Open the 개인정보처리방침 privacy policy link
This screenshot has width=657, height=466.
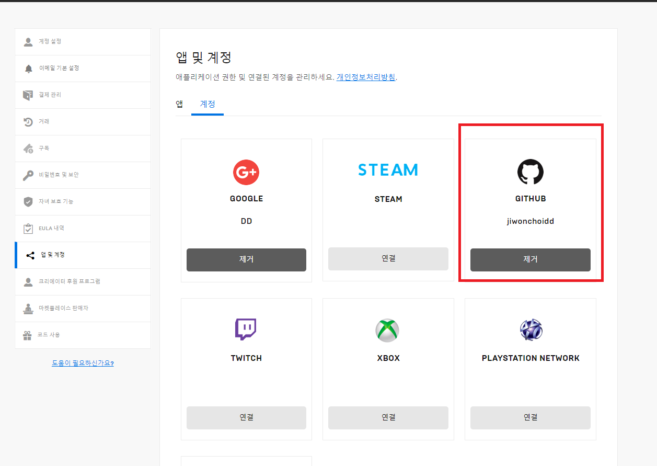coord(366,77)
